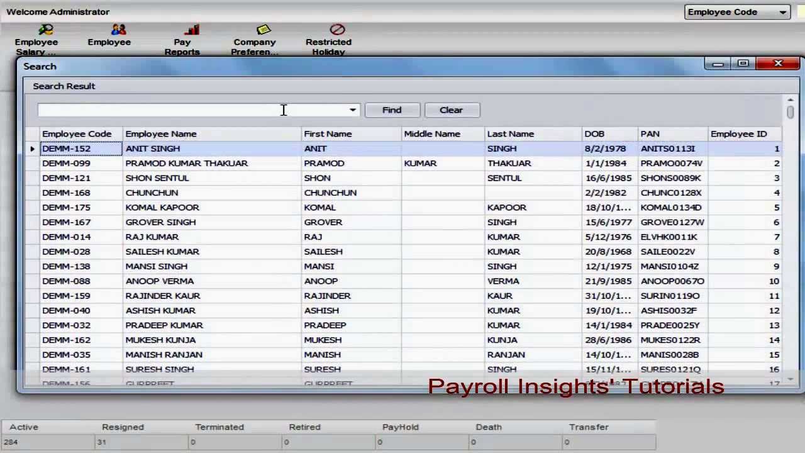The image size is (805, 453).
Task: Sort by Middle Name column header
Action: point(443,134)
